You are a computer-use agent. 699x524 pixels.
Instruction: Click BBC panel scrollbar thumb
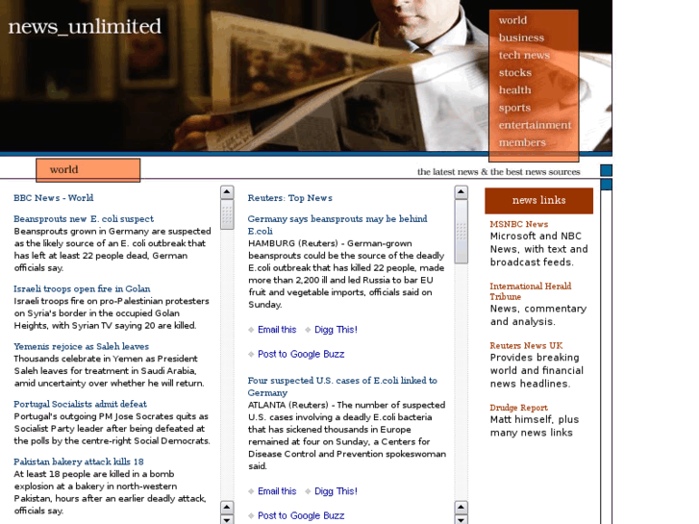click(x=227, y=214)
